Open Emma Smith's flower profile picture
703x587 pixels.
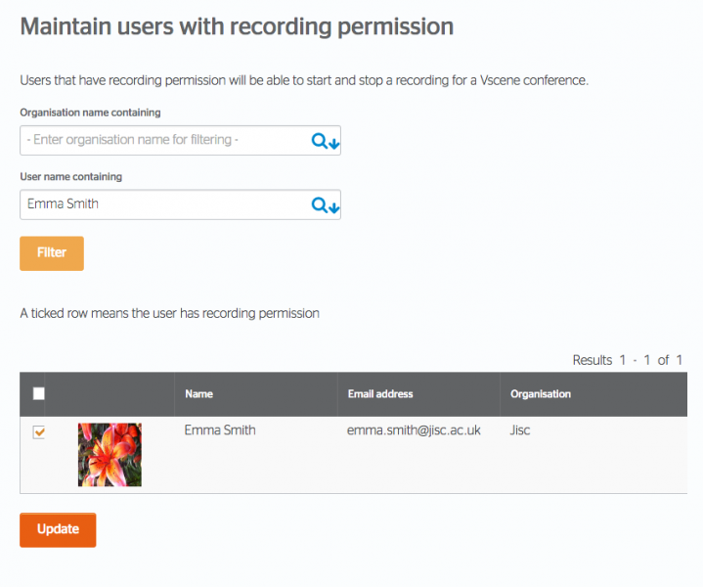110,455
